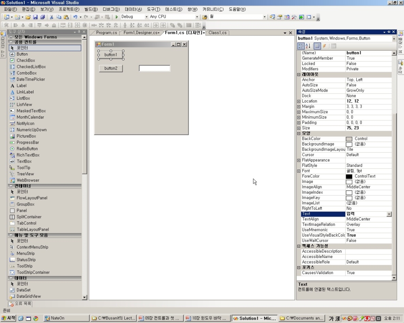404x323 pixels.
Task: Open the Object Browser toolbar icon
Action: click(287, 17)
